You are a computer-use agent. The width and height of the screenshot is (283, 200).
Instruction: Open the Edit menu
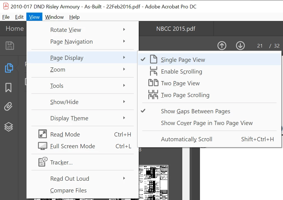tap(19, 17)
